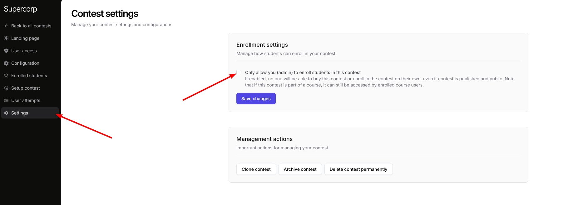Click the icon beside Enrolled students
Screen dimensions: 563x205
[x=6, y=76]
